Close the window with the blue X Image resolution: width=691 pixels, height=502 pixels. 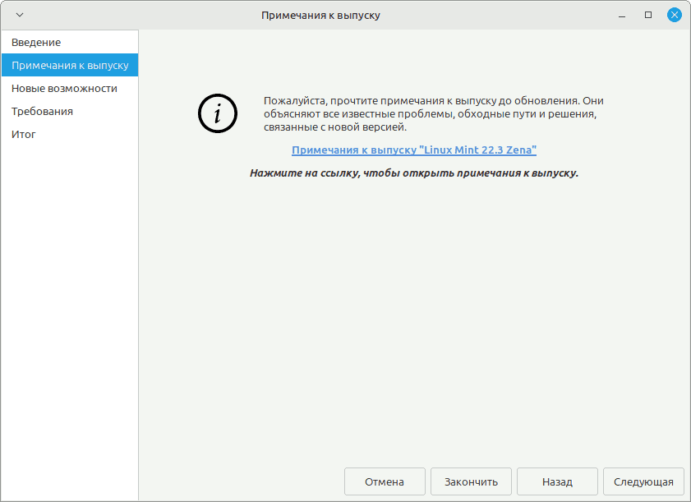pos(675,15)
